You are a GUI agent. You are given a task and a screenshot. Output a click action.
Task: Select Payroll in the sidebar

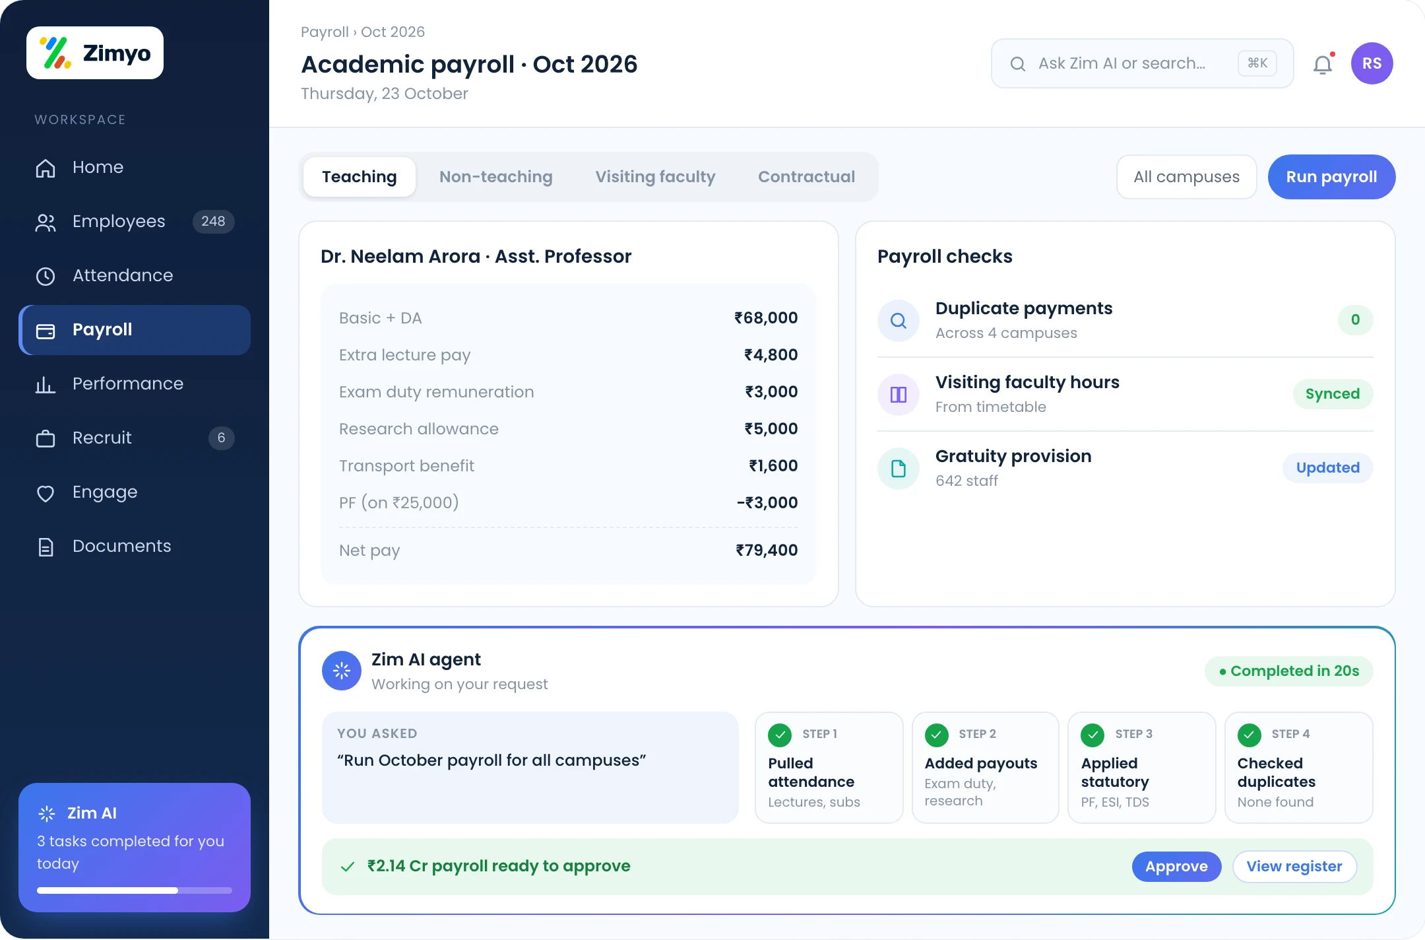[135, 329]
